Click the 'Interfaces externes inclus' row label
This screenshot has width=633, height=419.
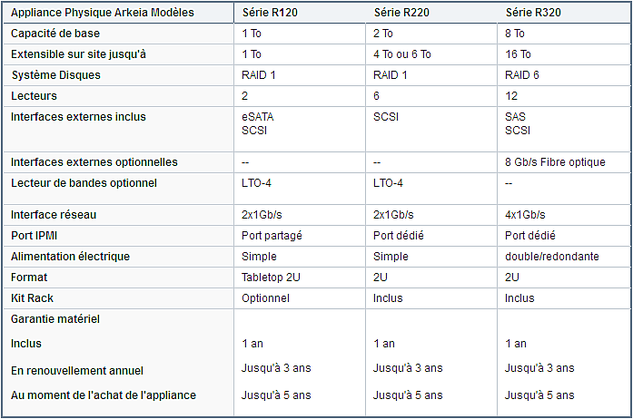(78, 117)
